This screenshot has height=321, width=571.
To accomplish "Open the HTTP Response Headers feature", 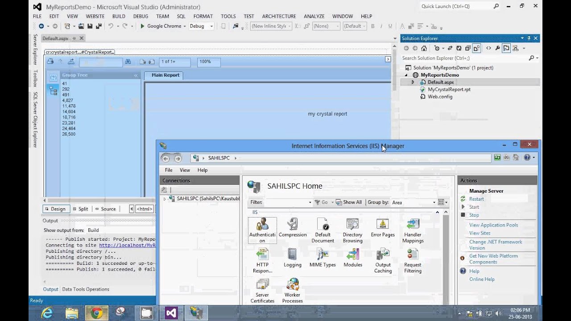I will (262, 261).
